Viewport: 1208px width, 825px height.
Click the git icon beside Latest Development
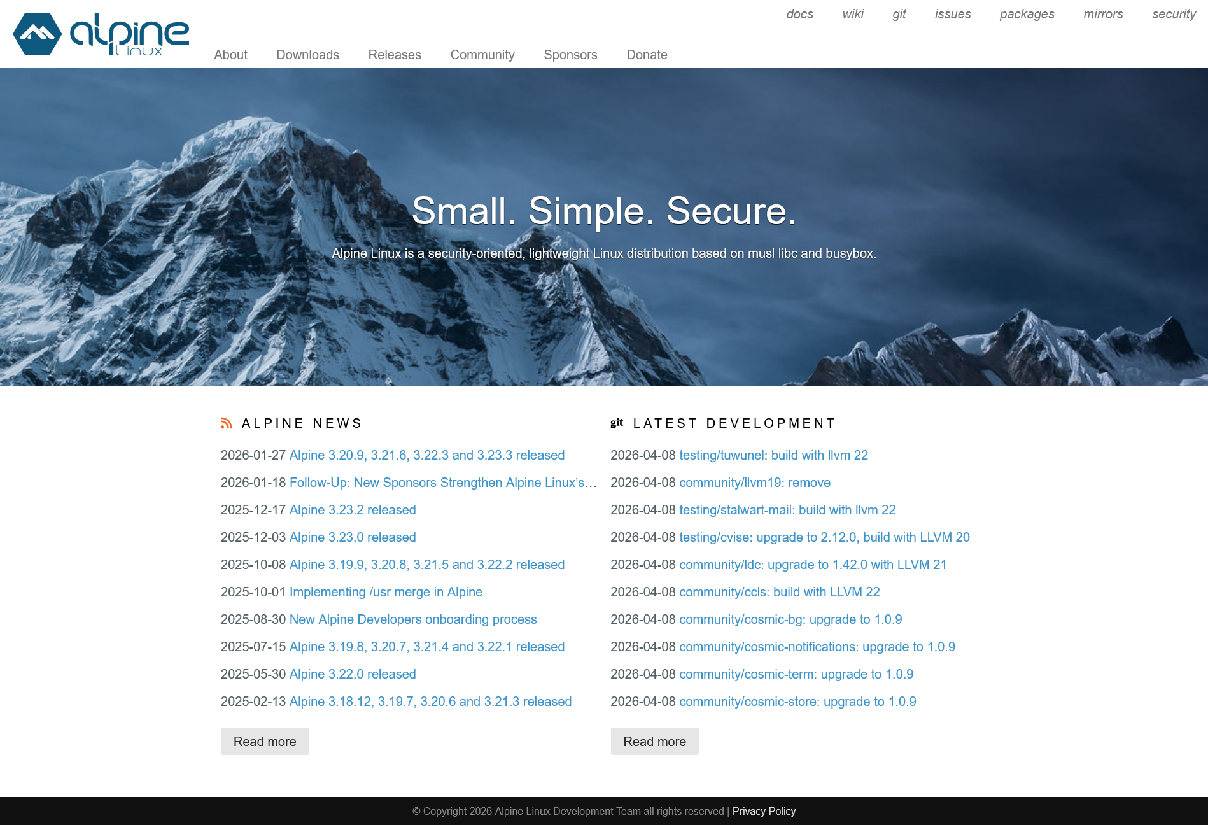click(617, 423)
